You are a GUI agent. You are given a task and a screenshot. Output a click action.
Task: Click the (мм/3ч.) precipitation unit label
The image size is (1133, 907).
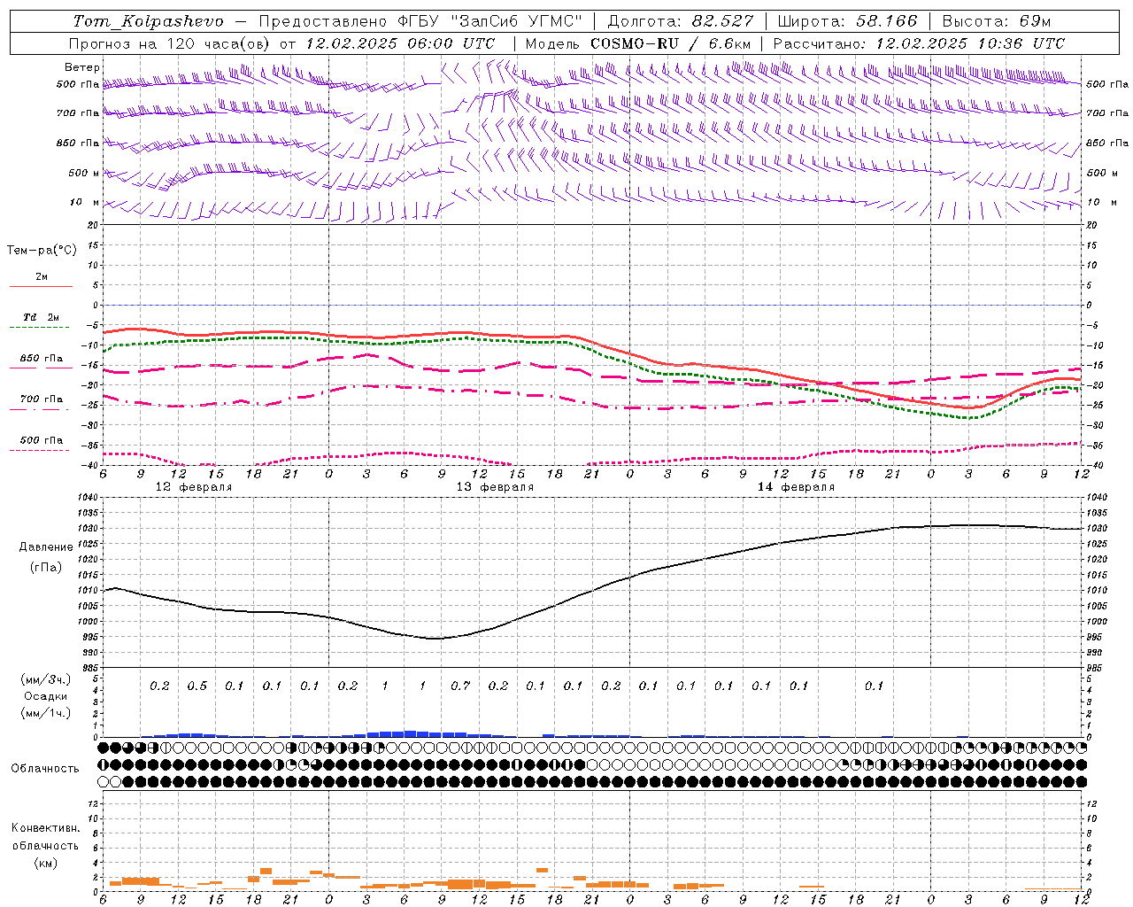pyautogui.click(x=46, y=679)
